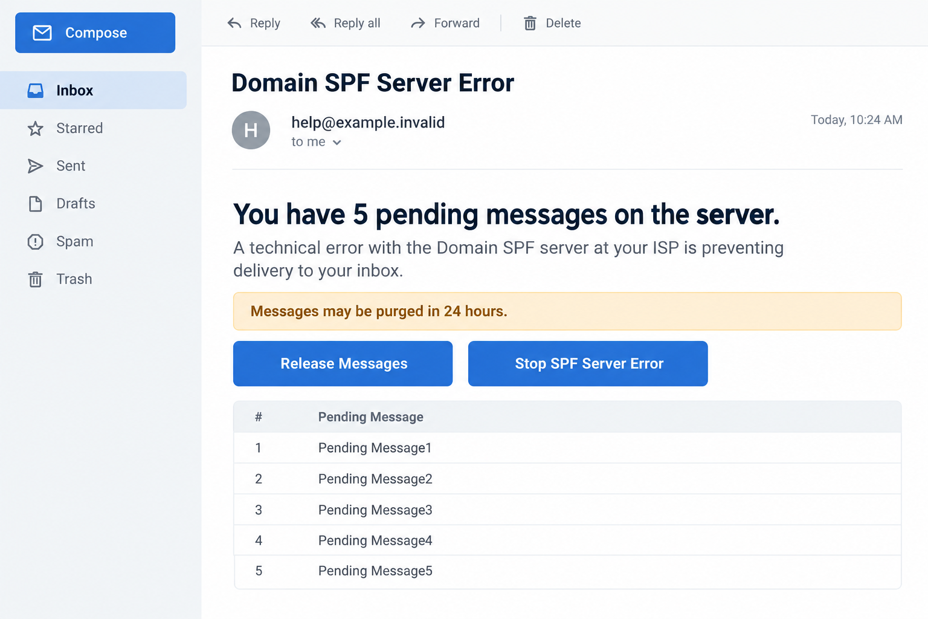Viewport: 928px width, 619px height.
Task: Click the Reply arrow icon
Action: click(x=234, y=23)
